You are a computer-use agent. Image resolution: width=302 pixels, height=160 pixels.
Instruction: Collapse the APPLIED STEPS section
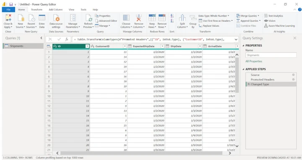[243, 69]
